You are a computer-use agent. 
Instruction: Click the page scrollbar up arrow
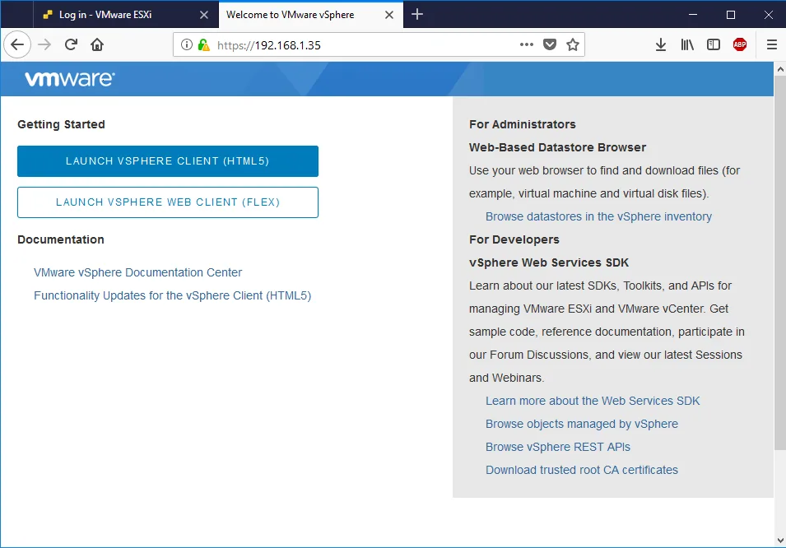pos(780,69)
